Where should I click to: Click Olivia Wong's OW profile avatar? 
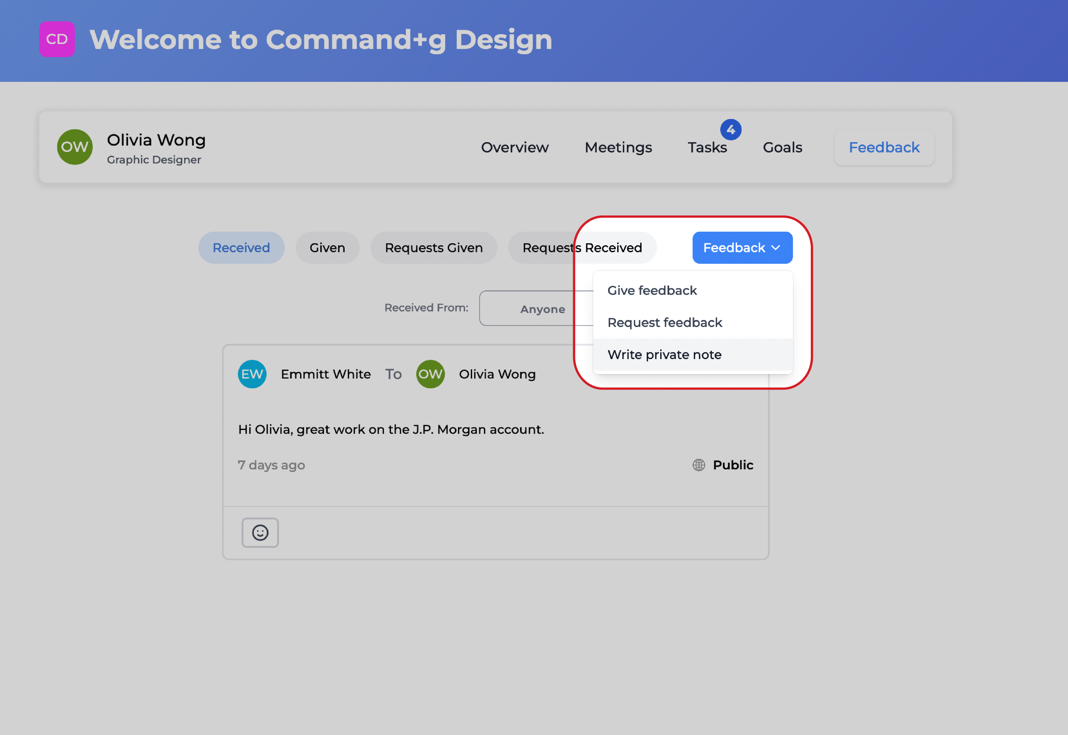tap(75, 147)
